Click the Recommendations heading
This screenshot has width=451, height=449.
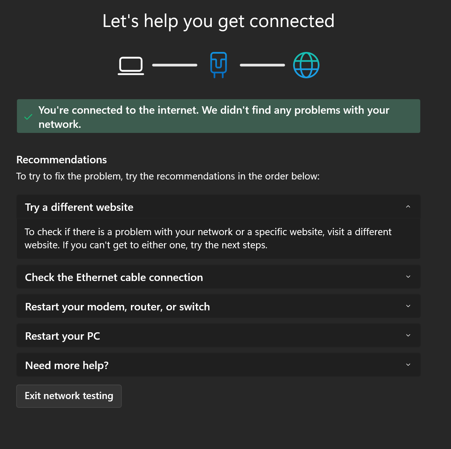click(x=61, y=160)
